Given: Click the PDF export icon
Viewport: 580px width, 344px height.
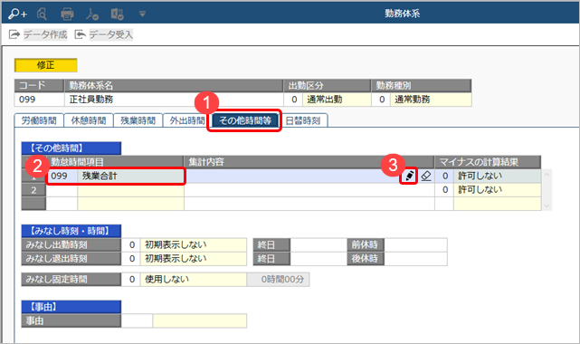Looking at the screenshot, I should 91,14.
